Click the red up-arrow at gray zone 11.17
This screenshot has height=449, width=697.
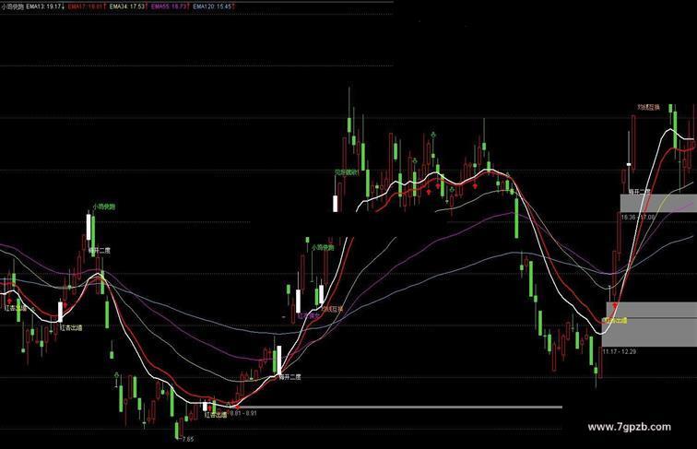pos(615,306)
